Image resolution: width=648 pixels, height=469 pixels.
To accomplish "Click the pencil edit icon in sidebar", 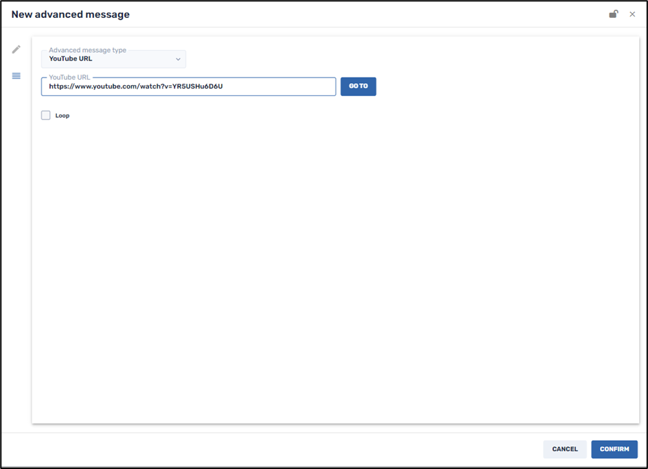I will pos(16,49).
